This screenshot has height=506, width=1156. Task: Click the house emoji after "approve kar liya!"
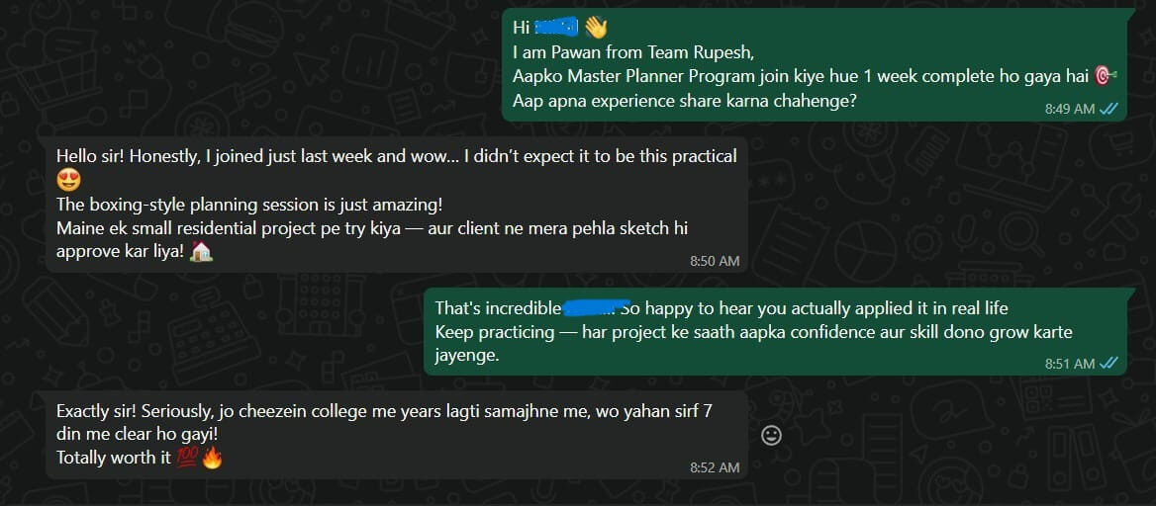pyautogui.click(x=202, y=252)
